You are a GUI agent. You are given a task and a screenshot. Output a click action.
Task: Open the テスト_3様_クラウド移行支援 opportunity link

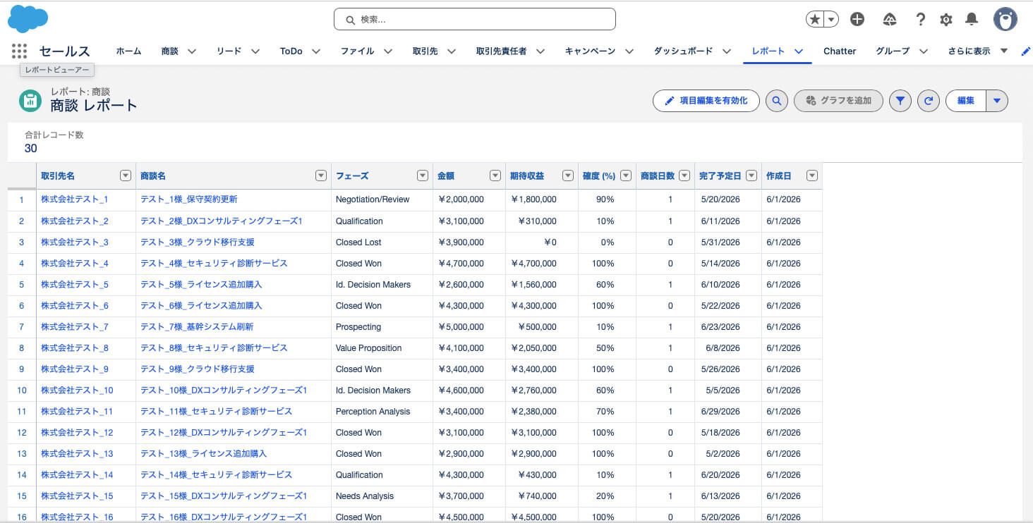(198, 242)
